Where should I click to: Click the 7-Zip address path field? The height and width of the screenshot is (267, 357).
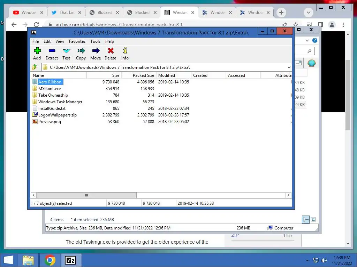[166, 67]
